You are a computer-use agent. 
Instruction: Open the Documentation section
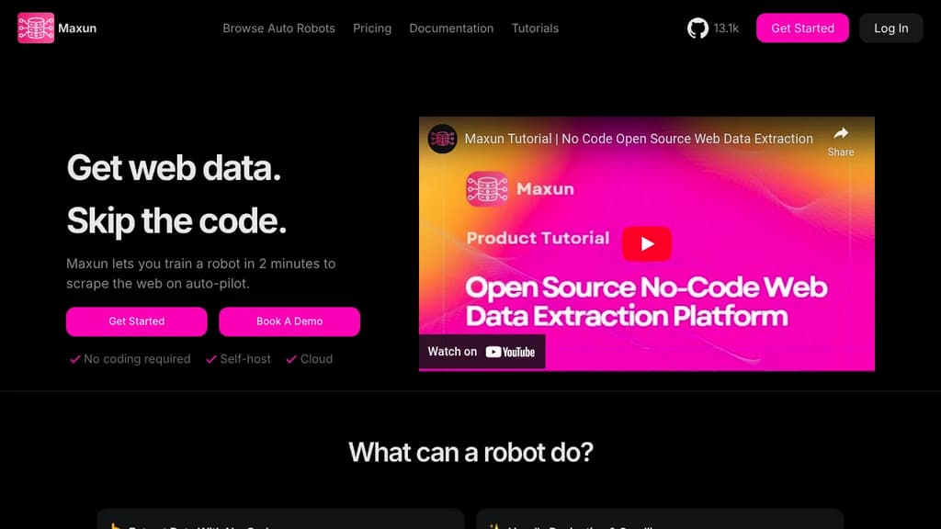pyautogui.click(x=451, y=28)
